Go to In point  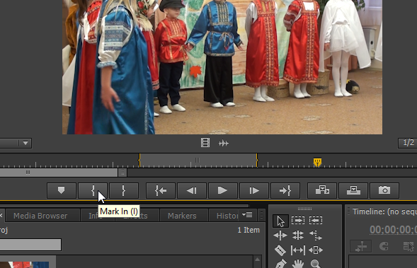click(161, 190)
